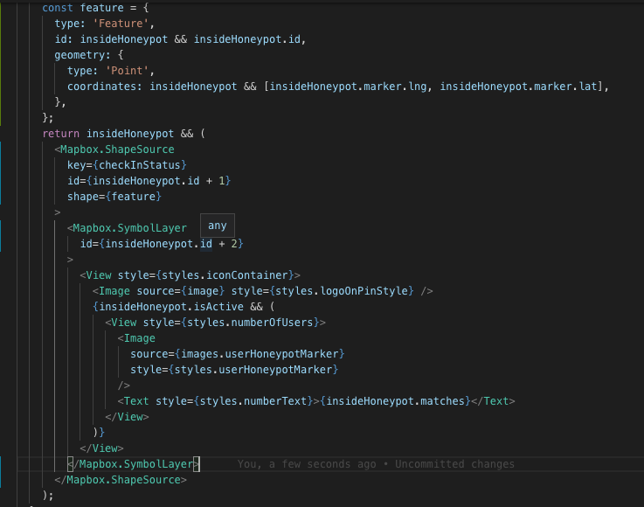Click '{insideHoneypot.matches}' expression

pos(395,401)
